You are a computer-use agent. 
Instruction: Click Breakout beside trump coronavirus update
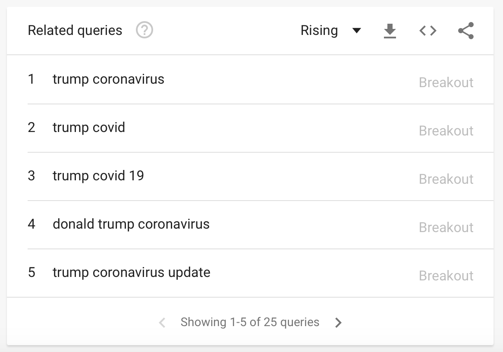click(x=446, y=276)
